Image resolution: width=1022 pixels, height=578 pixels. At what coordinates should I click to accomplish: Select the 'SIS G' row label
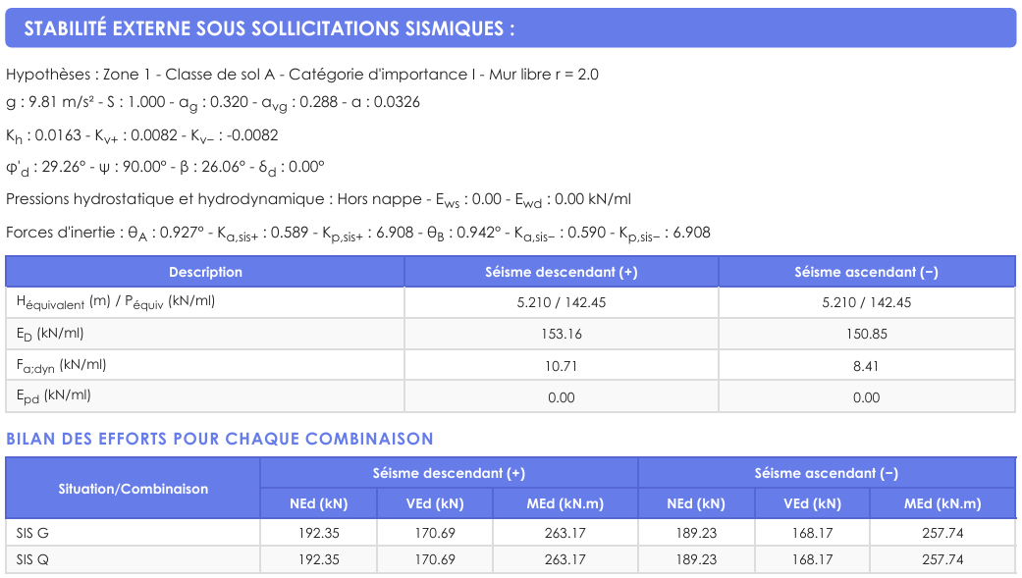(32, 533)
